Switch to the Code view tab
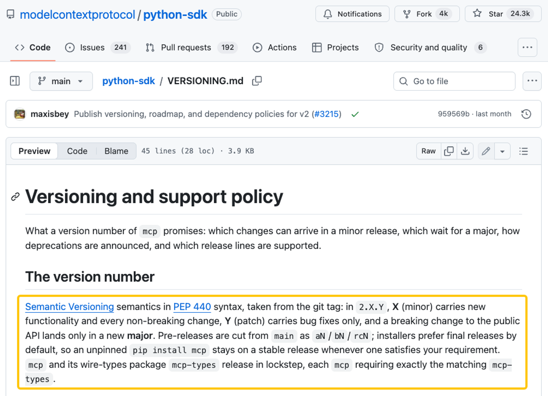548x396 pixels. (77, 151)
